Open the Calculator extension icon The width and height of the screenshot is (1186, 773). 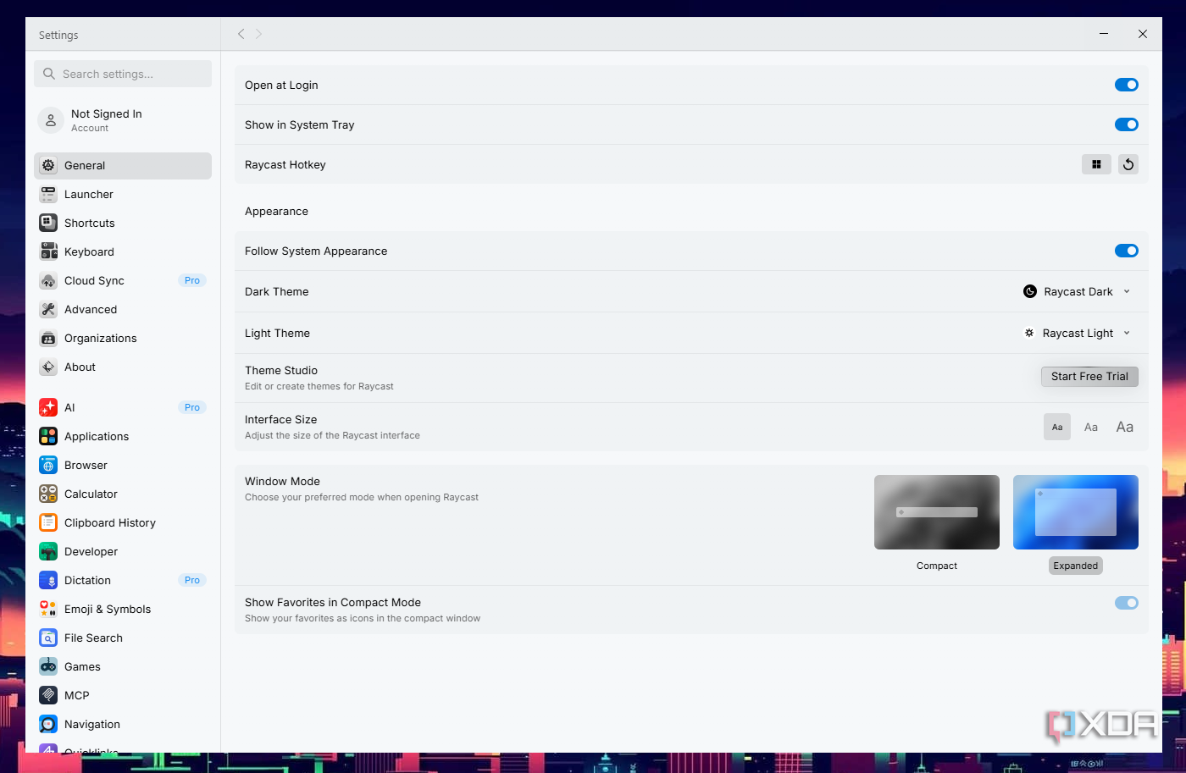48,494
